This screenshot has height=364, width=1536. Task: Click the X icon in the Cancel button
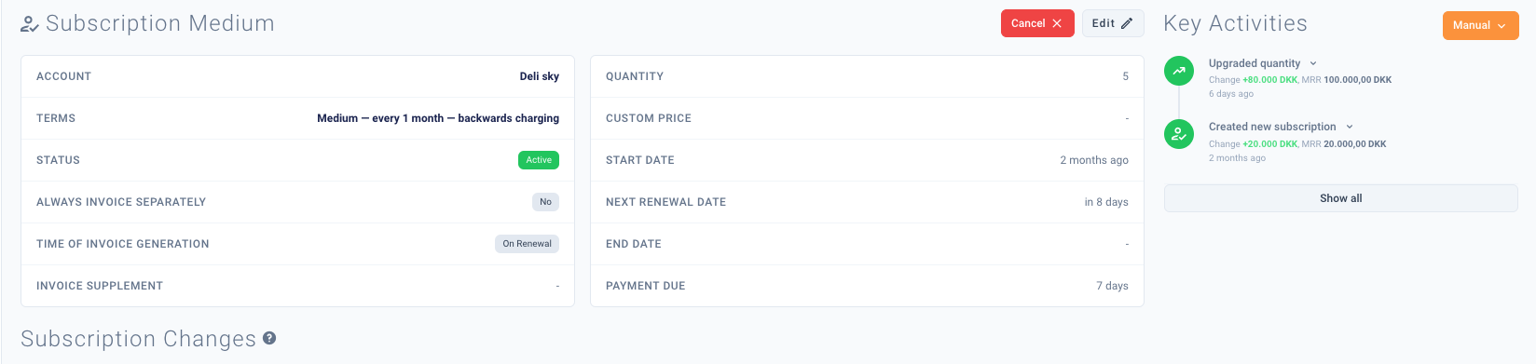tap(1057, 23)
